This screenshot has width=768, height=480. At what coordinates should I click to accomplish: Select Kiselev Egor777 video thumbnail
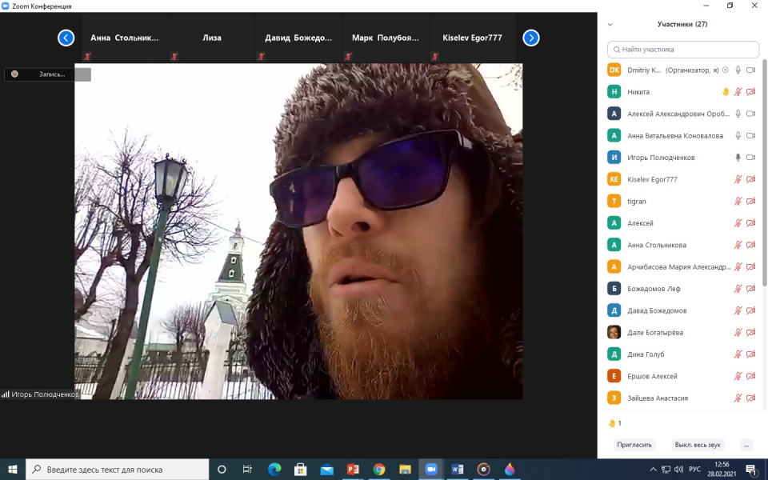(x=472, y=38)
